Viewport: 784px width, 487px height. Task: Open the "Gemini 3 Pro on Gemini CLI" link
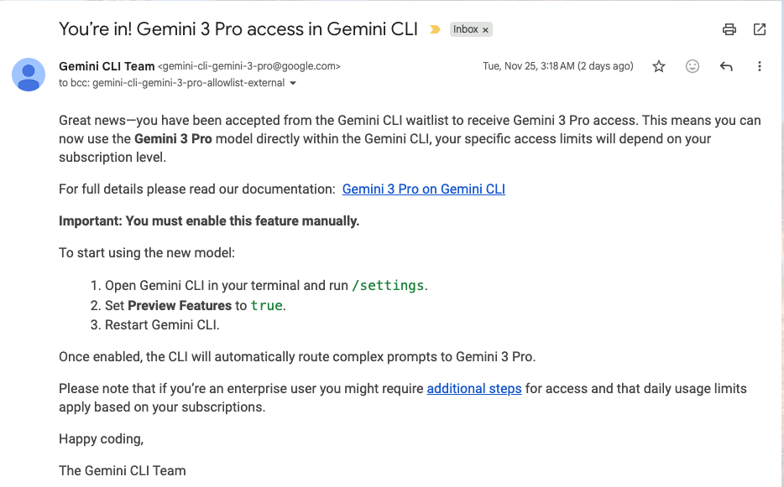[423, 189]
